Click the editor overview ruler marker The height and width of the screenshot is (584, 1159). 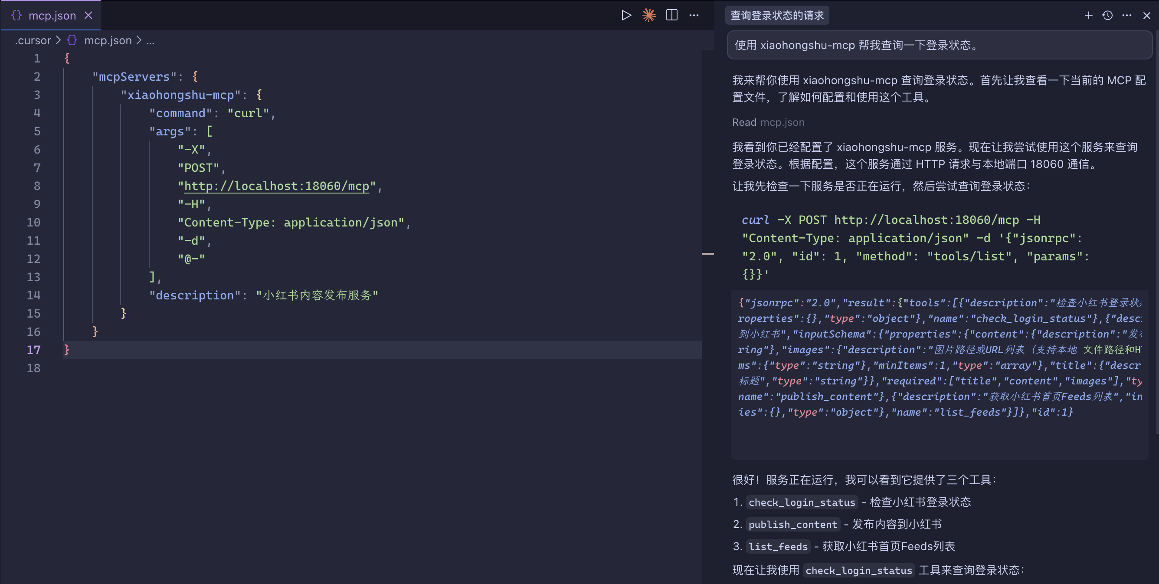point(708,254)
